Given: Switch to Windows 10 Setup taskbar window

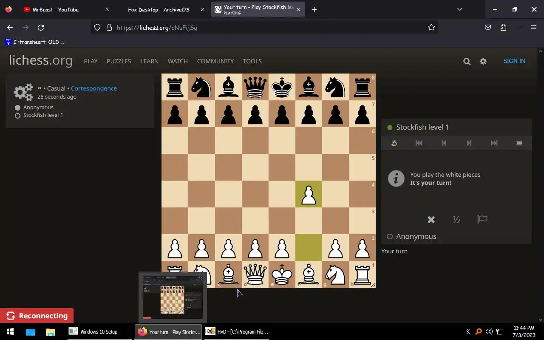Looking at the screenshot, I should pyautogui.click(x=99, y=331).
